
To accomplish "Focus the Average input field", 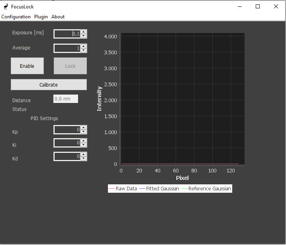I will pyautogui.click(x=67, y=48).
